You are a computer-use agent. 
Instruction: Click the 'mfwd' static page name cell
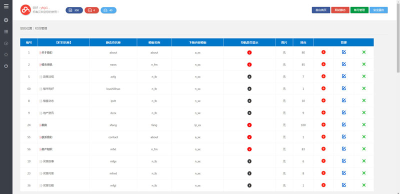coord(113,173)
